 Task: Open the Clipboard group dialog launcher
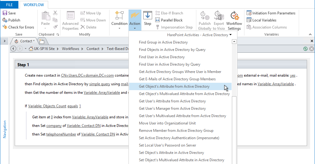(58, 35)
